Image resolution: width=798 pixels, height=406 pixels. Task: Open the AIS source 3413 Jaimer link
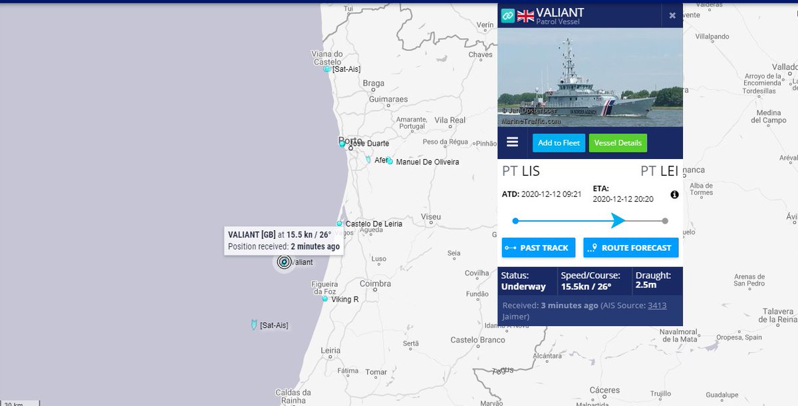(x=657, y=305)
